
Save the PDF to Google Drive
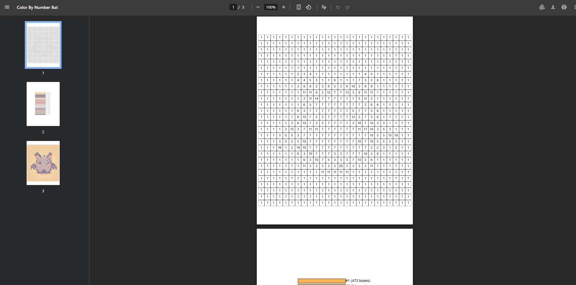[x=542, y=7]
